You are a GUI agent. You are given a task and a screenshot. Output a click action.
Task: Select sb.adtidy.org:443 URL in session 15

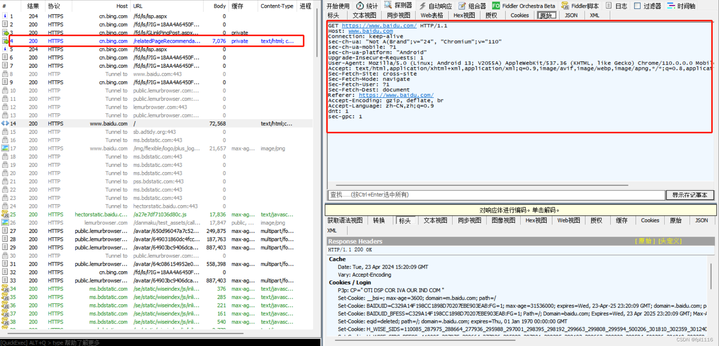[155, 131]
